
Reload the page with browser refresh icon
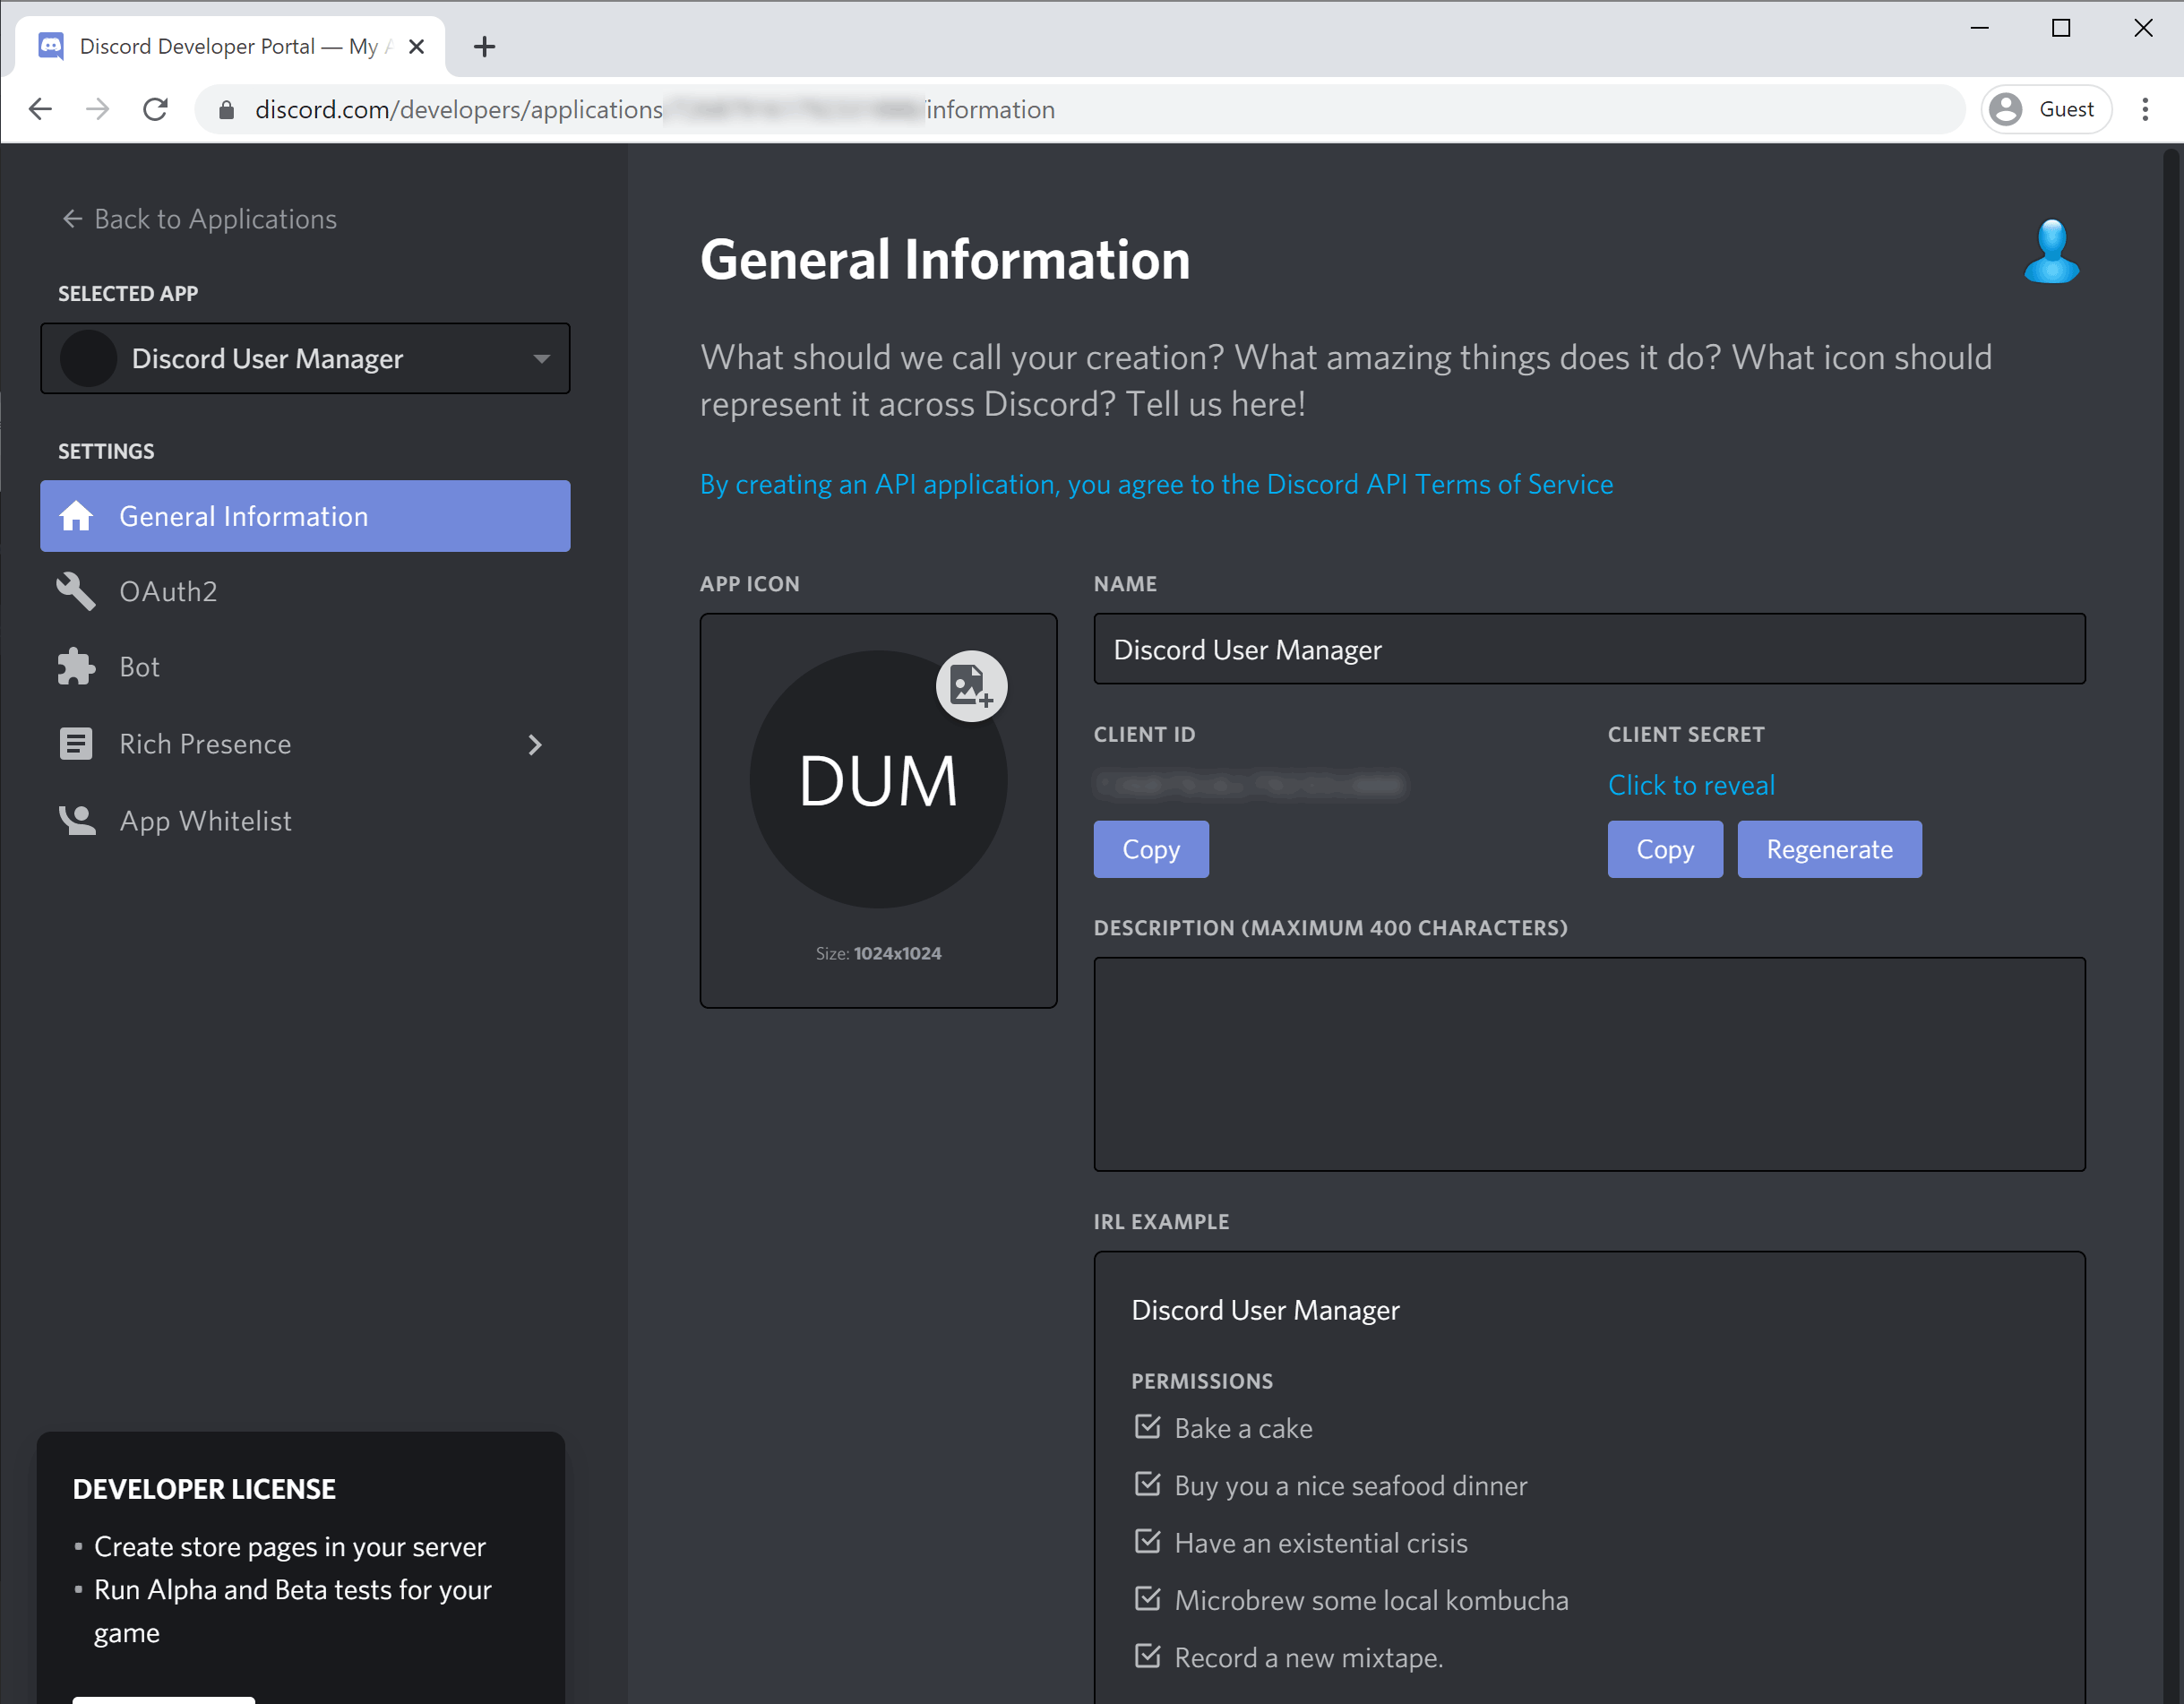click(x=156, y=109)
